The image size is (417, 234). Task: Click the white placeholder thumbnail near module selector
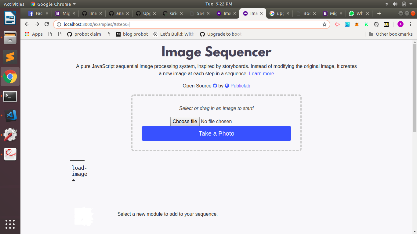coord(84,216)
